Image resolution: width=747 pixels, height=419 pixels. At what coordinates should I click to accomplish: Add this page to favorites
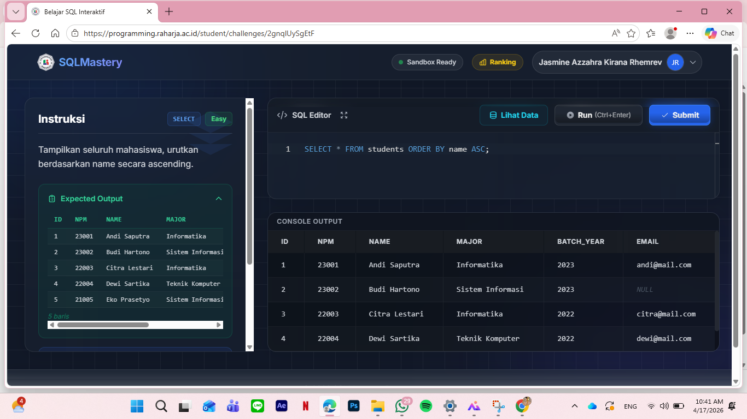tap(631, 33)
